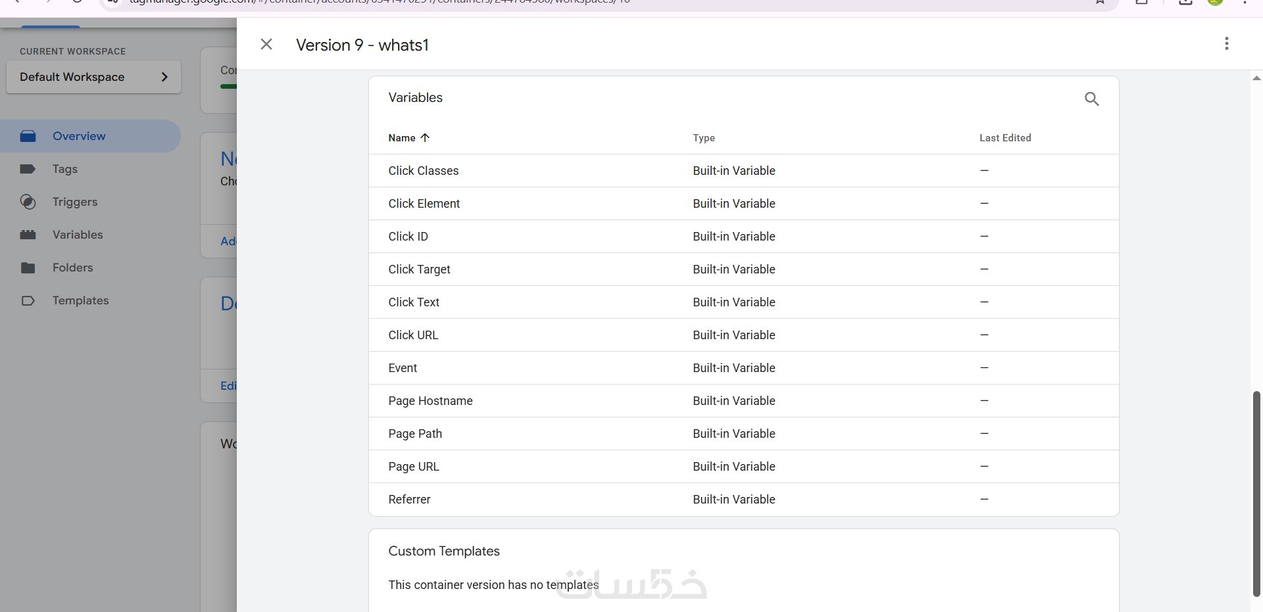
Task: Click the Overview sidebar icon
Action: coord(28,136)
